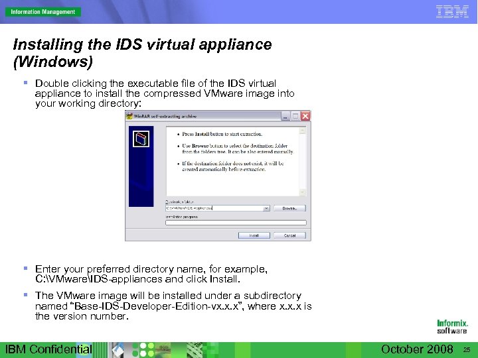Click the slide number 25

(467, 350)
